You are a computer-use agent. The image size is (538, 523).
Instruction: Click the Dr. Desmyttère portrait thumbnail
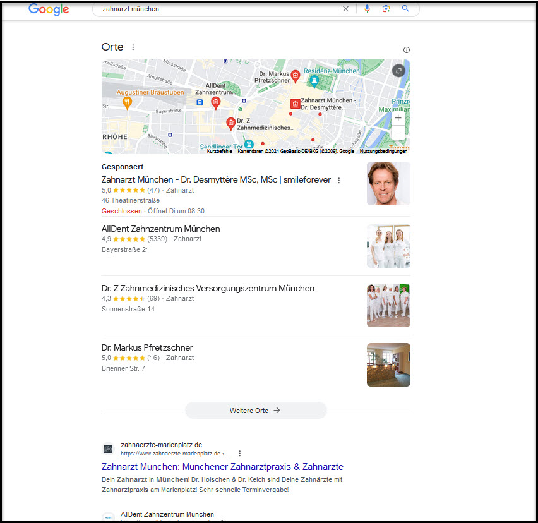coord(388,184)
